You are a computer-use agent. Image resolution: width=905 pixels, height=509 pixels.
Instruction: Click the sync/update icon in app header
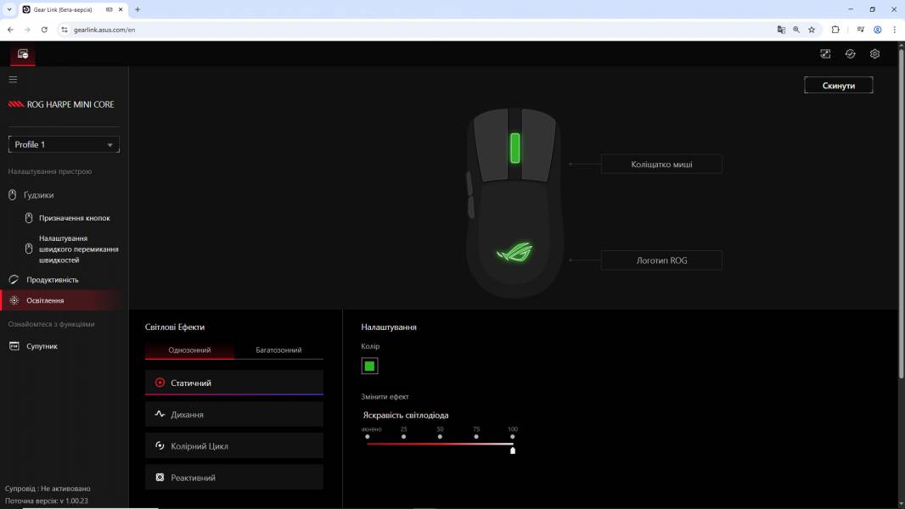(850, 53)
